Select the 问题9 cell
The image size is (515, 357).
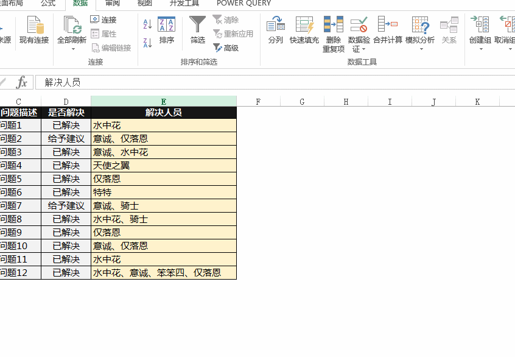click(20, 232)
